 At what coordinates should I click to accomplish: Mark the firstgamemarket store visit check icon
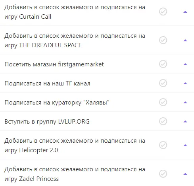pos(163,64)
